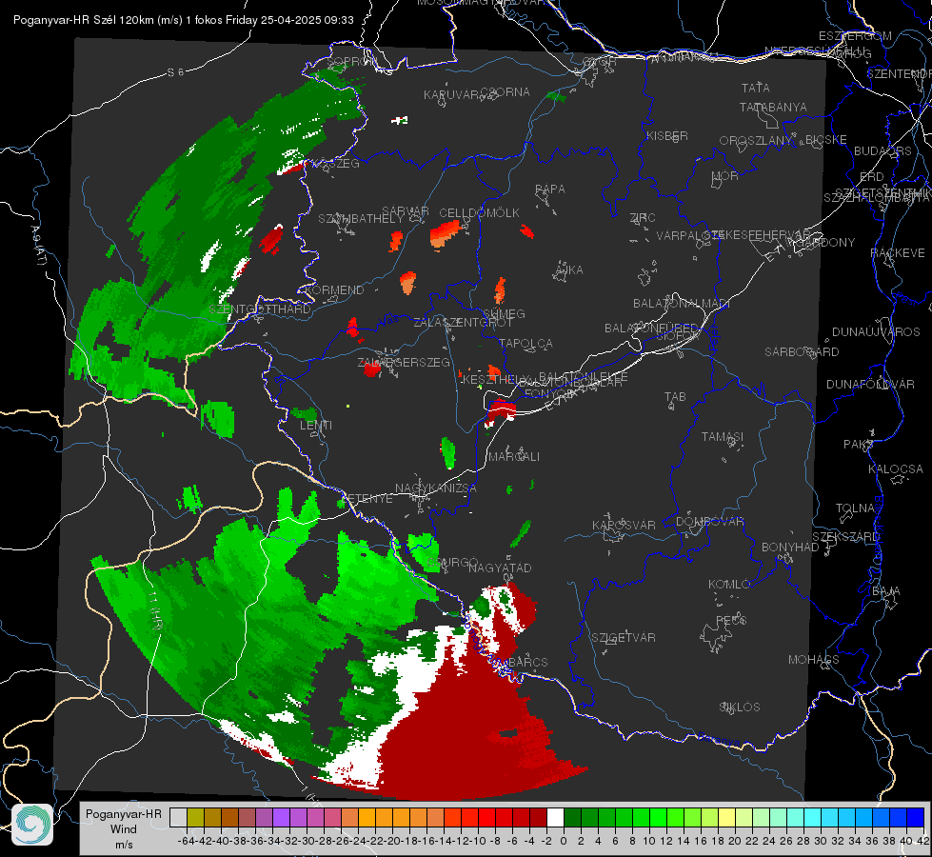Click the red radar echo below CELLDÖMÖLK
This screenshot has width=932, height=857.
(x=445, y=233)
